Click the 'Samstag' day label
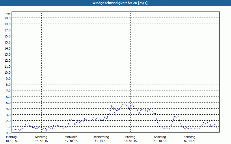The image size is (231, 144). (160, 137)
